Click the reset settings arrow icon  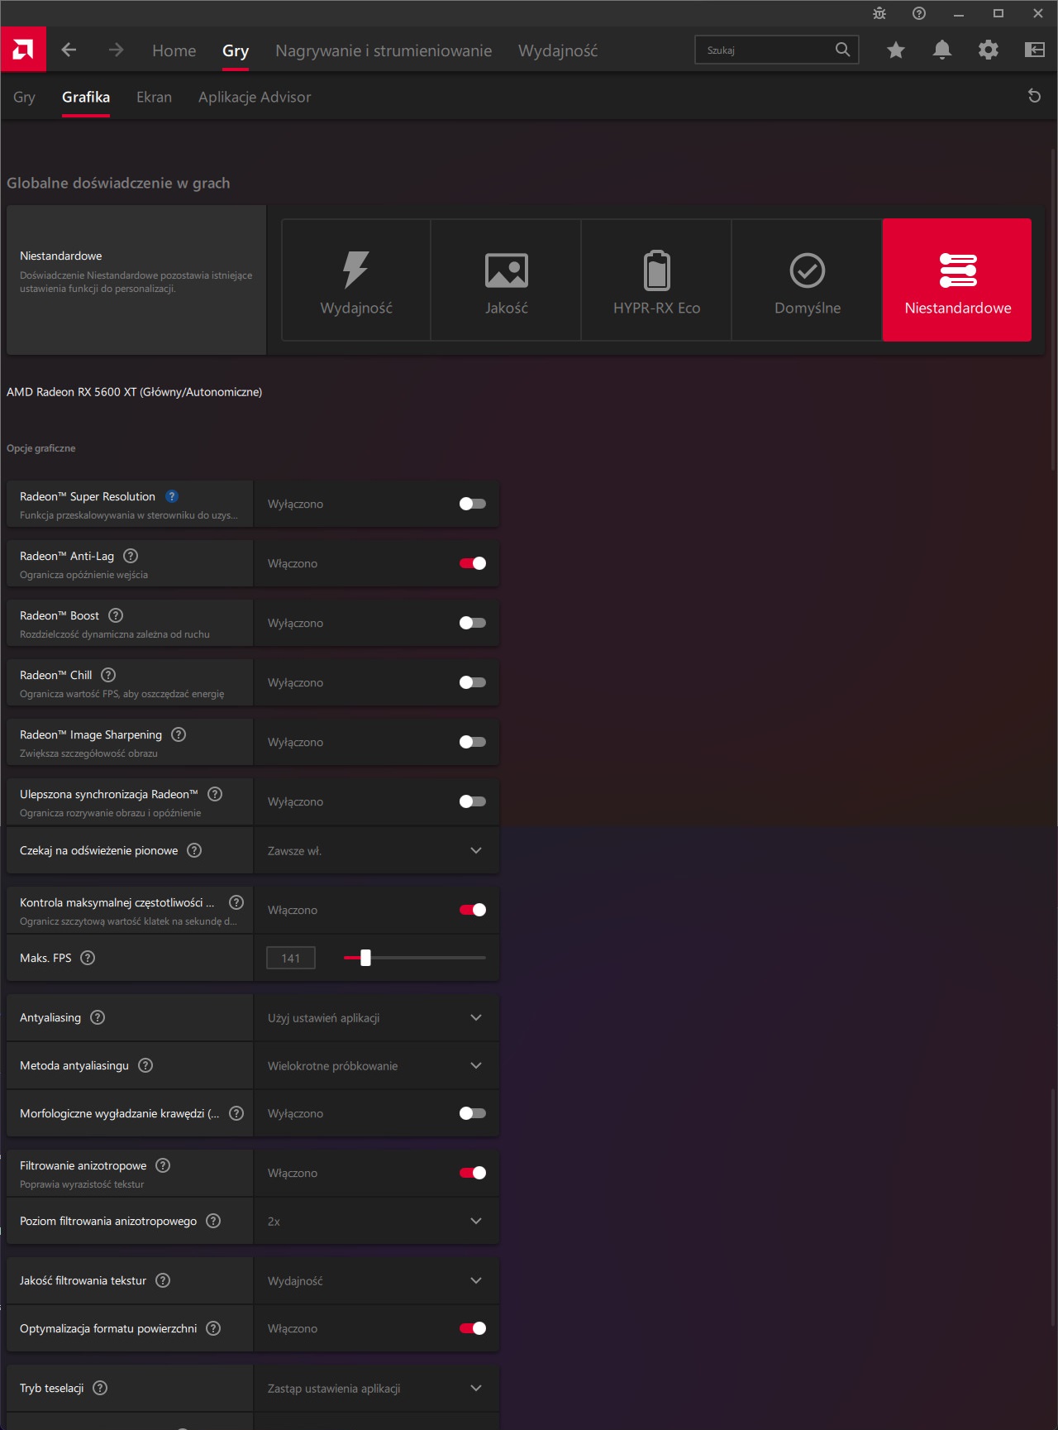point(1034,96)
